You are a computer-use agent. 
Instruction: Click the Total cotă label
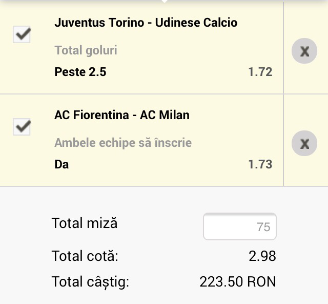click(85, 255)
